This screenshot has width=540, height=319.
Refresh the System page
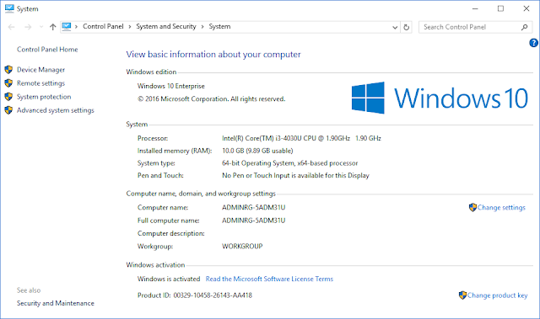pos(407,27)
